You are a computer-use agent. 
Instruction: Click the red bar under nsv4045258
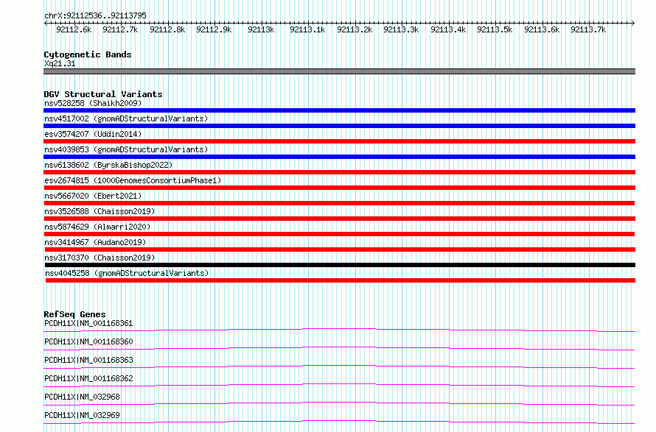(x=340, y=280)
